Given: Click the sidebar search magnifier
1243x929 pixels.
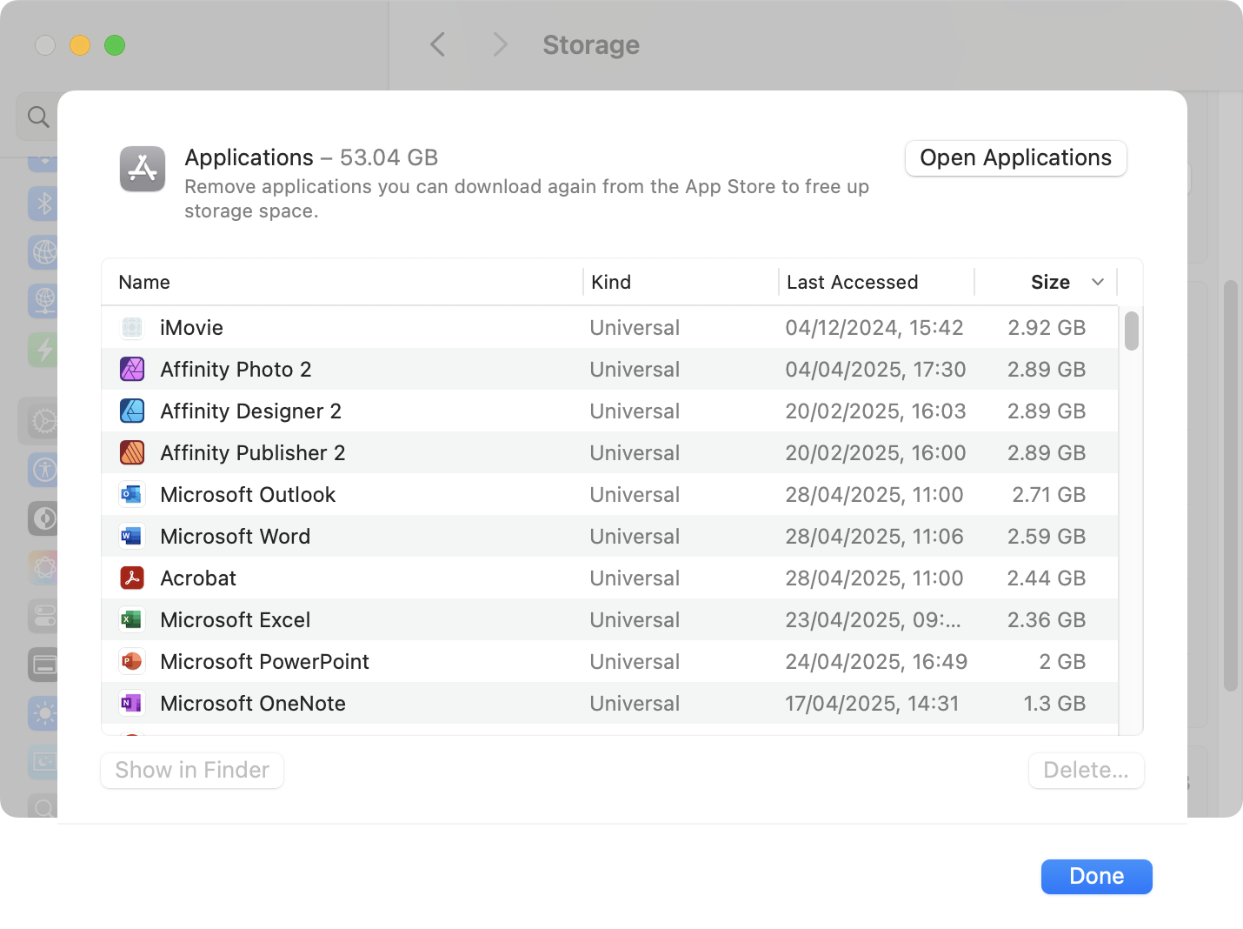Looking at the screenshot, I should tap(37, 116).
